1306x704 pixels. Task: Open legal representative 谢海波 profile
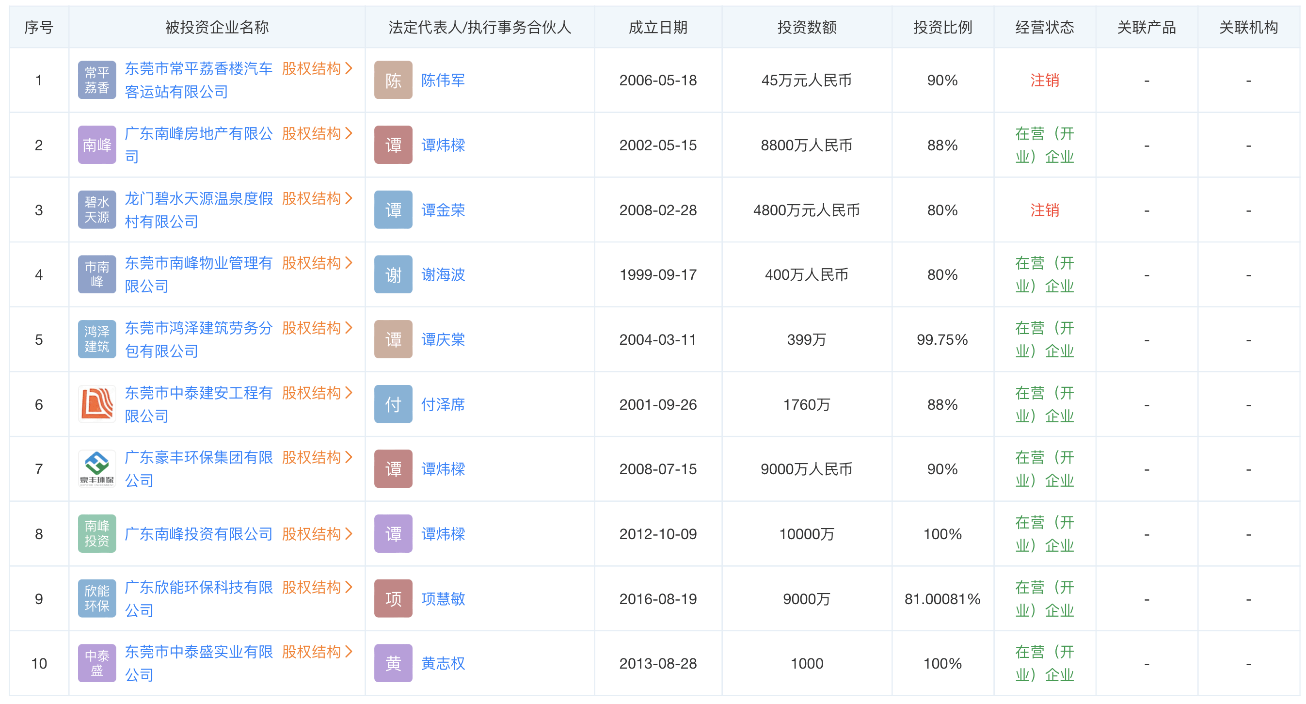443,274
